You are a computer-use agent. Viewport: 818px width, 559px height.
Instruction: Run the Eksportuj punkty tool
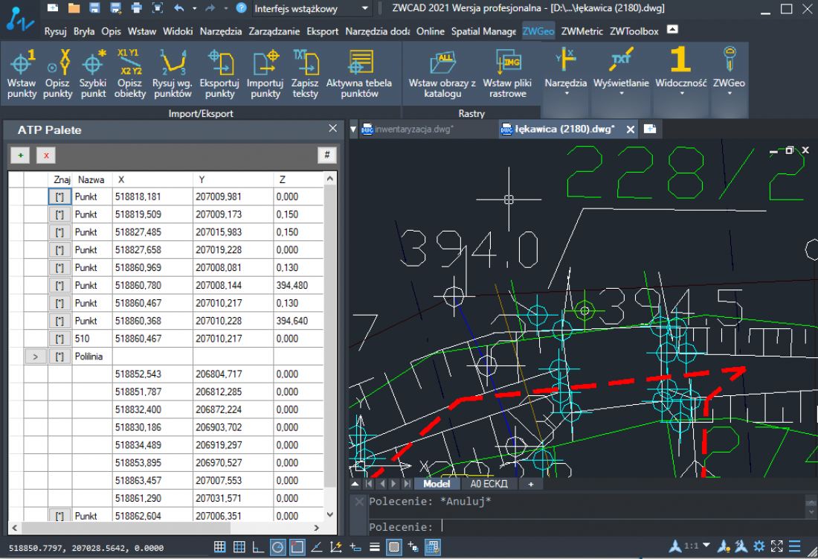click(x=219, y=74)
